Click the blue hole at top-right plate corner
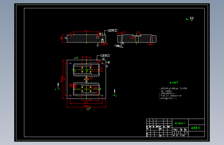 pos(102,63)
